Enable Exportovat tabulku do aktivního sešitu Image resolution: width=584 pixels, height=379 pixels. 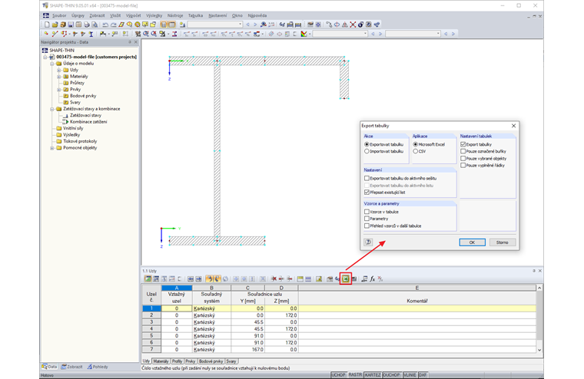pyautogui.click(x=367, y=178)
